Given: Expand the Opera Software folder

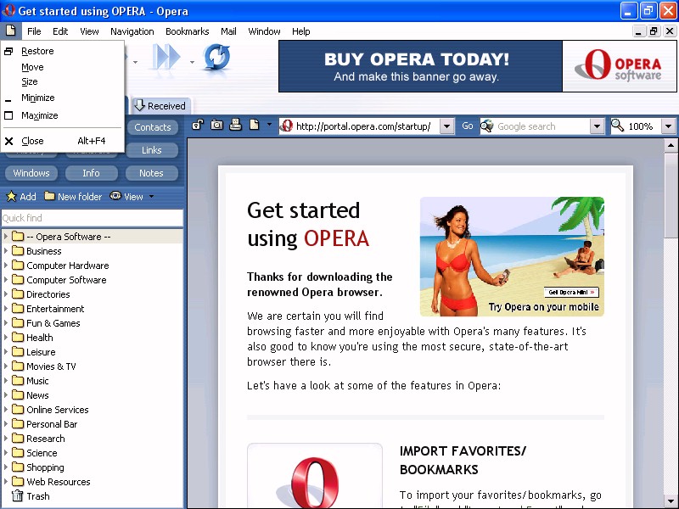Looking at the screenshot, I should tap(6, 237).
